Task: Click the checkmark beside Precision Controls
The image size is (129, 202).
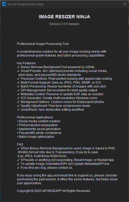Action: tap(18, 79)
